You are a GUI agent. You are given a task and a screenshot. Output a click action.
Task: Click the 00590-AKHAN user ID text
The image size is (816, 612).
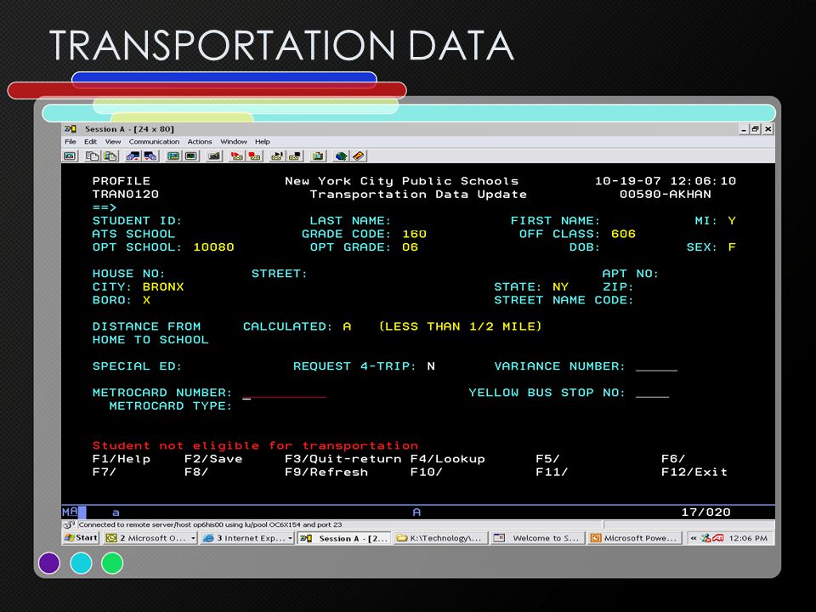(x=665, y=194)
